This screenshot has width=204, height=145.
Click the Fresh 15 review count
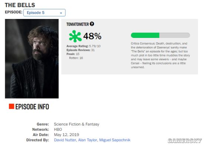point(73,54)
